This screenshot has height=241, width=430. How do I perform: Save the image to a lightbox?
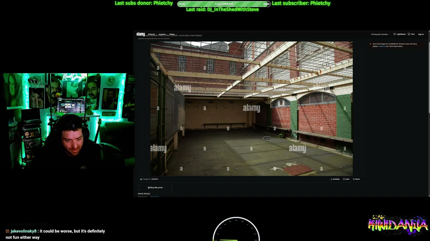[x=346, y=179]
